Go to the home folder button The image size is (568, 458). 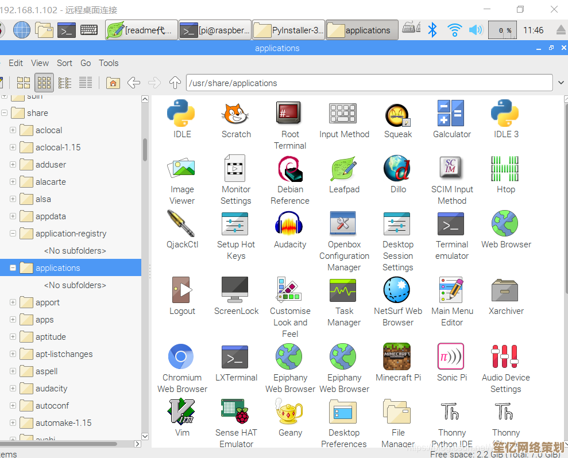(113, 83)
